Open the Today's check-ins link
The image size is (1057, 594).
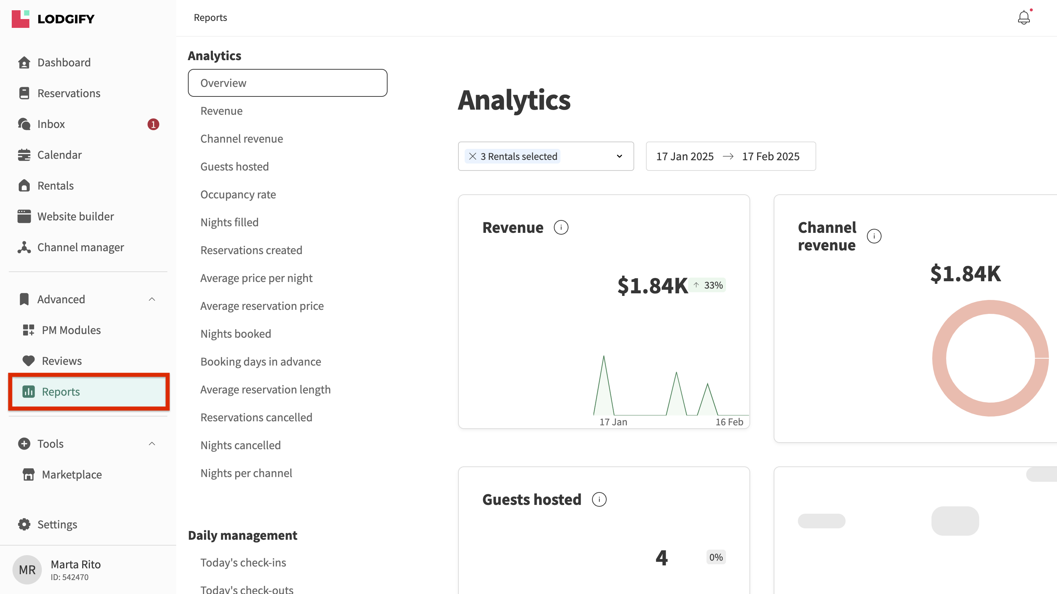(x=243, y=562)
